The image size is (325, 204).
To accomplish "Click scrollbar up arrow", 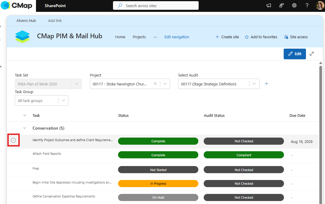I will point(321,63).
